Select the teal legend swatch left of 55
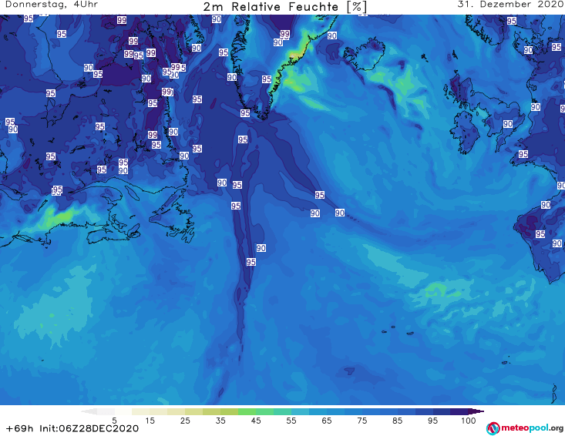 tap(282, 411)
